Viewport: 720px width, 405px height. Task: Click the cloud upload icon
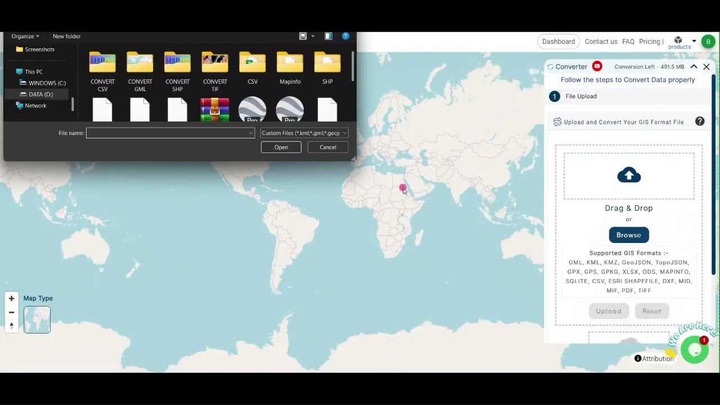tap(629, 175)
